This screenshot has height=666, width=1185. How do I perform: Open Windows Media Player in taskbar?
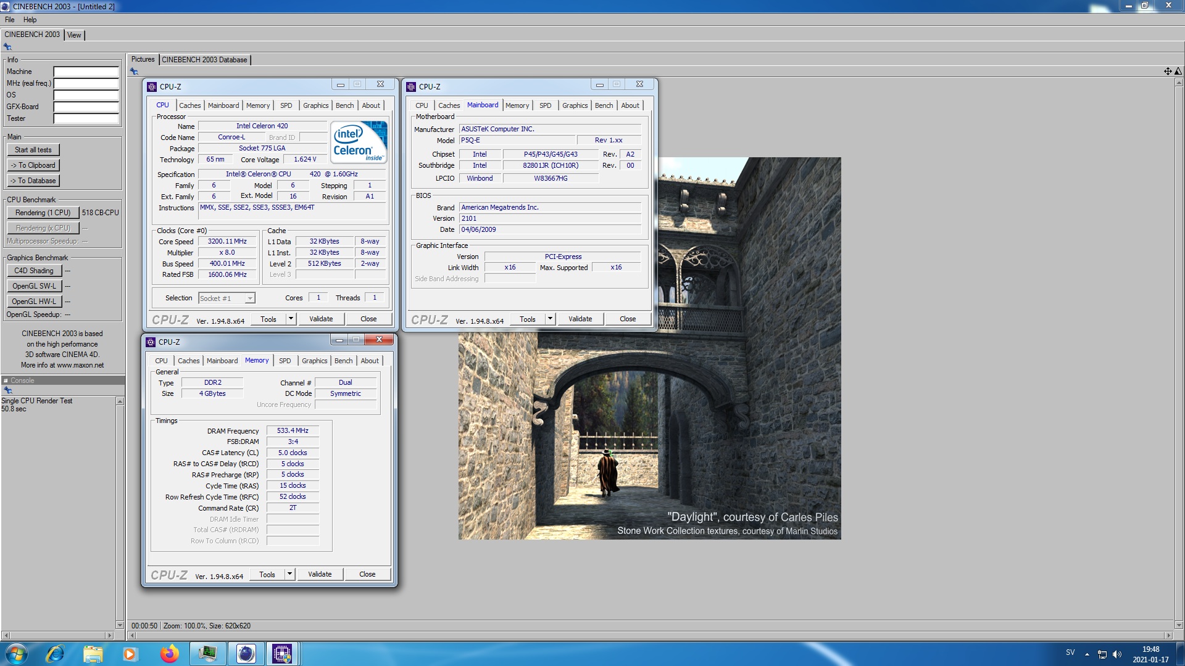pyautogui.click(x=130, y=654)
